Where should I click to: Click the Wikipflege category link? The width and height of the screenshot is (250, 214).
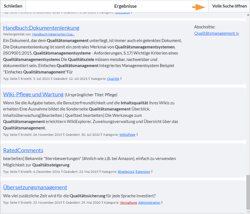click(x=127, y=135)
